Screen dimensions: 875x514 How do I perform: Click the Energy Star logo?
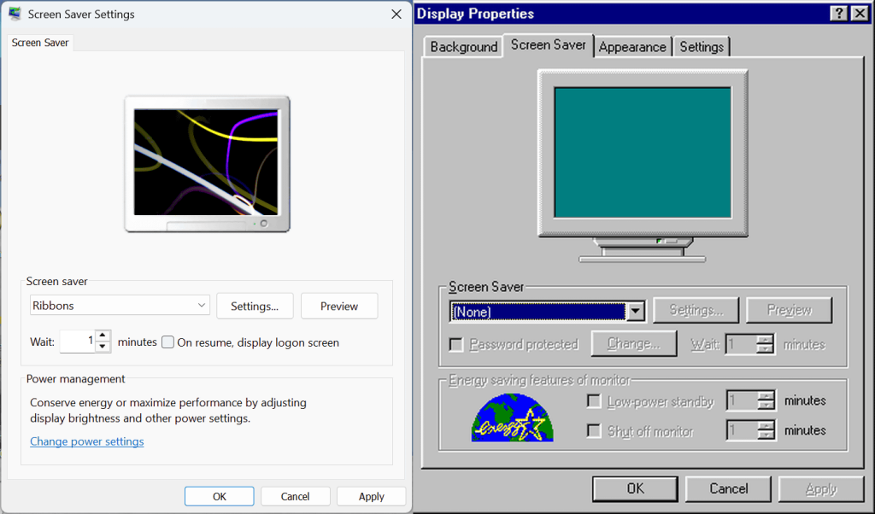click(512, 417)
